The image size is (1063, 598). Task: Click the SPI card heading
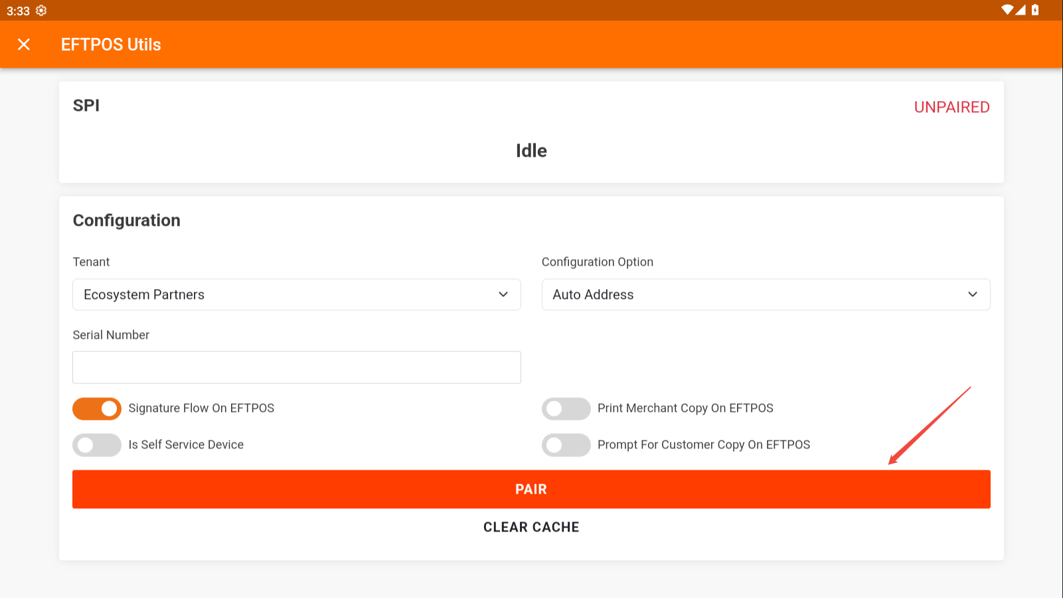pos(86,106)
